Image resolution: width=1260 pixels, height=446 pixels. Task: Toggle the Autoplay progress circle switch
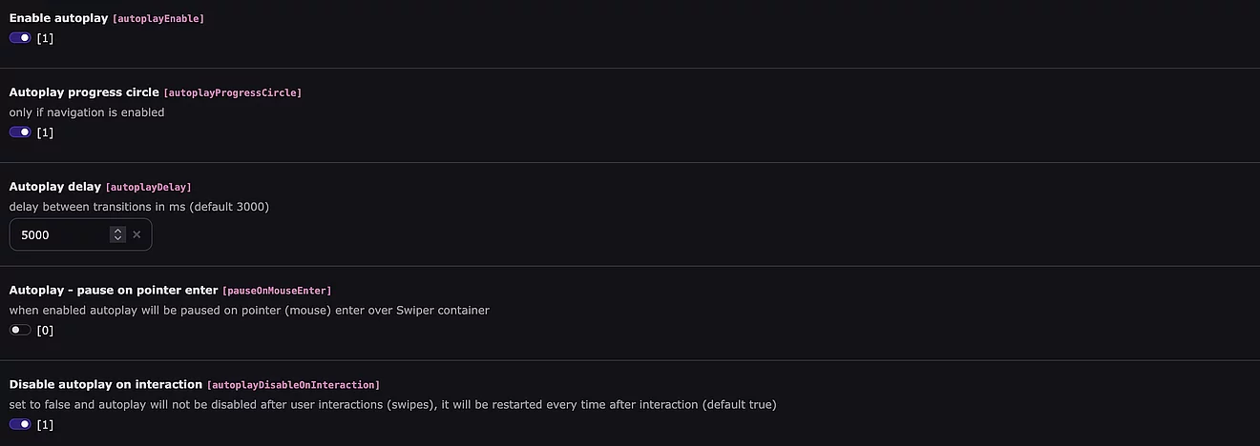pyautogui.click(x=20, y=132)
